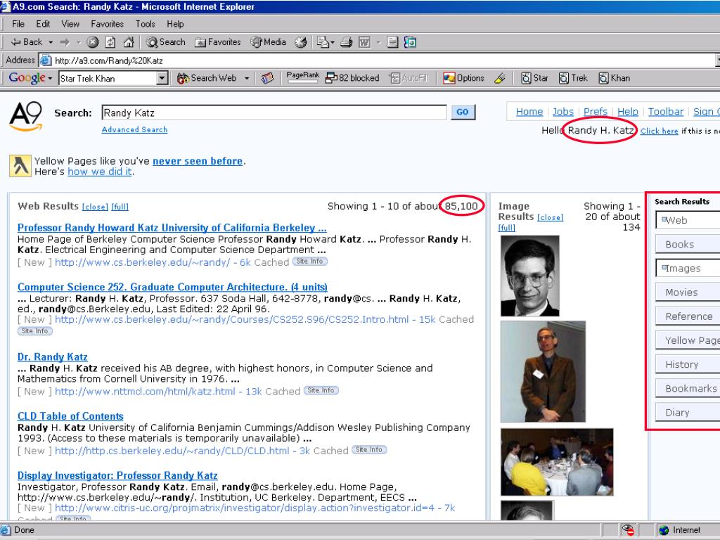Open the Help menu
The height and width of the screenshot is (540, 720).
pos(175,24)
